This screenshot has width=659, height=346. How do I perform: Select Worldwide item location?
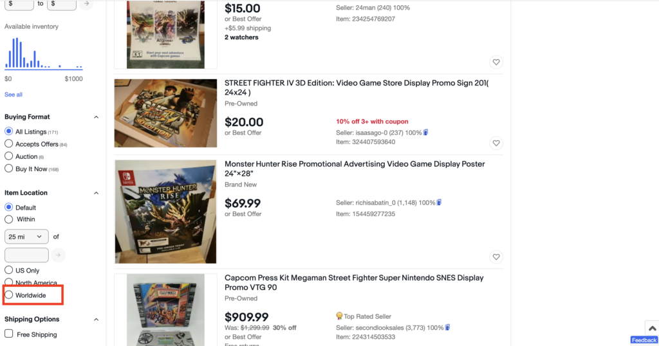coord(9,295)
